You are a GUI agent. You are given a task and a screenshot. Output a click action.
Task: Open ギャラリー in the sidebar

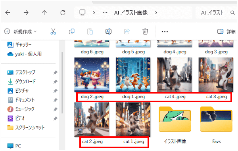(19, 44)
